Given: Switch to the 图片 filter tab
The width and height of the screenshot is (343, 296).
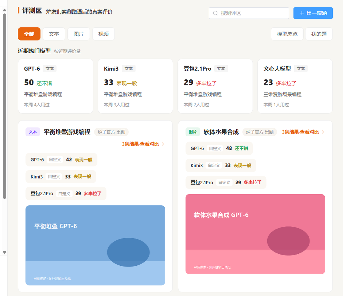Looking at the screenshot, I should coord(79,34).
